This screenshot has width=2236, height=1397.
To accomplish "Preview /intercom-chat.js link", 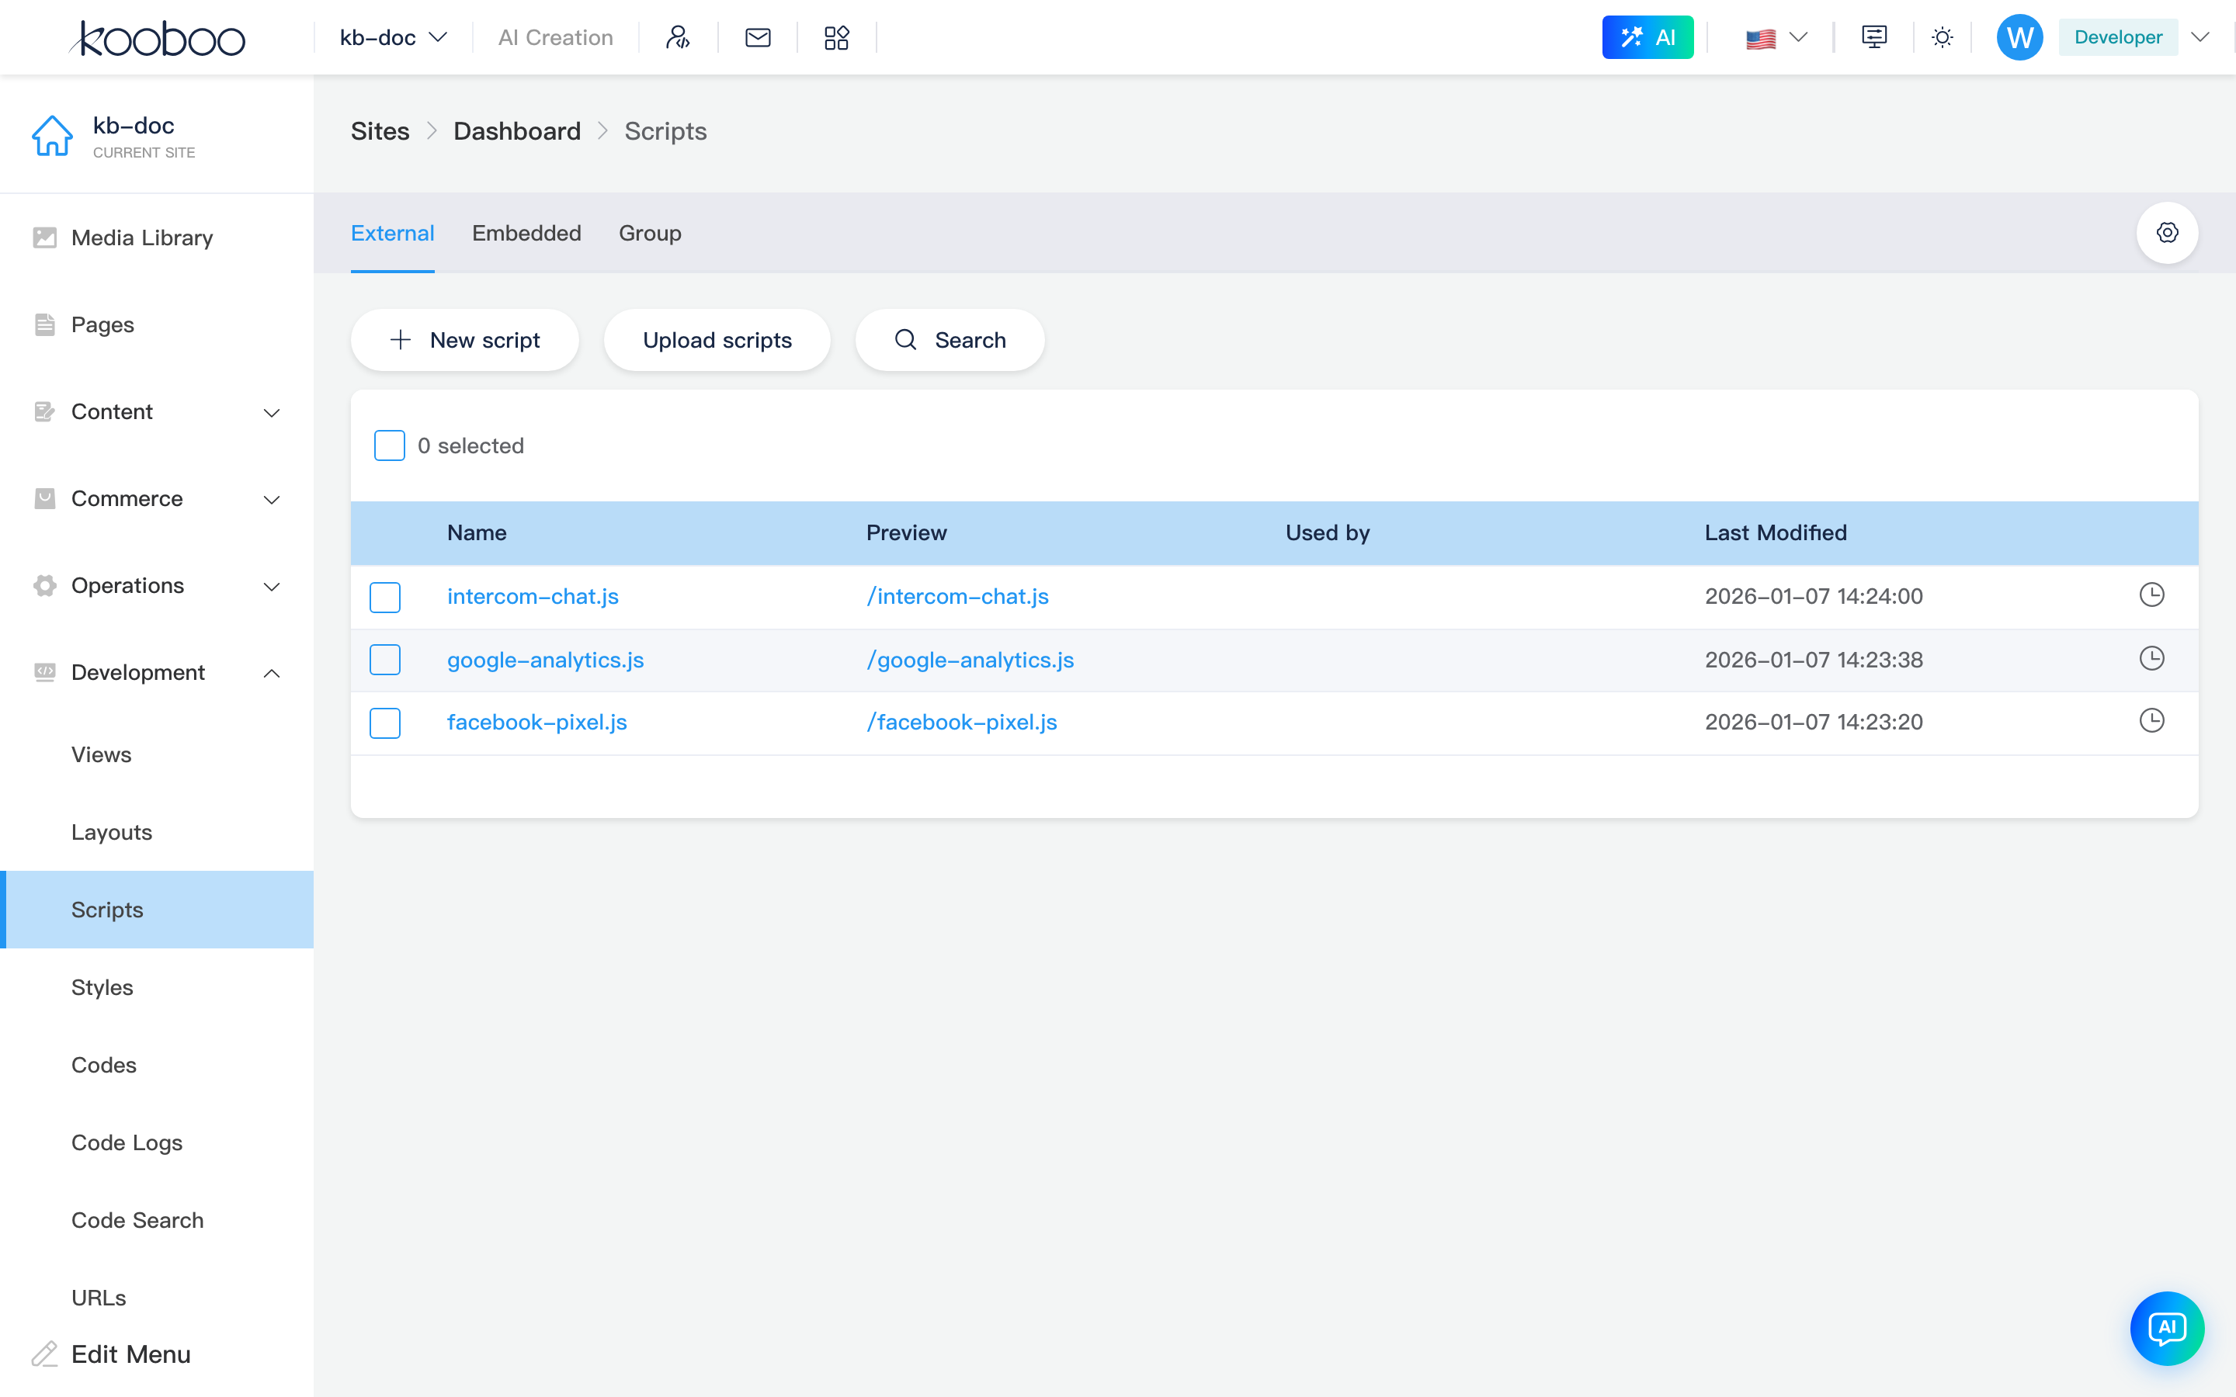I will tap(957, 597).
